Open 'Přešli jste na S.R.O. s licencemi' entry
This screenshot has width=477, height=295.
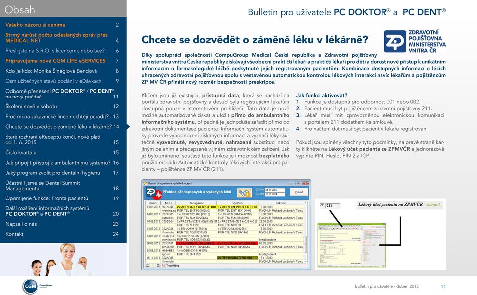62,50
